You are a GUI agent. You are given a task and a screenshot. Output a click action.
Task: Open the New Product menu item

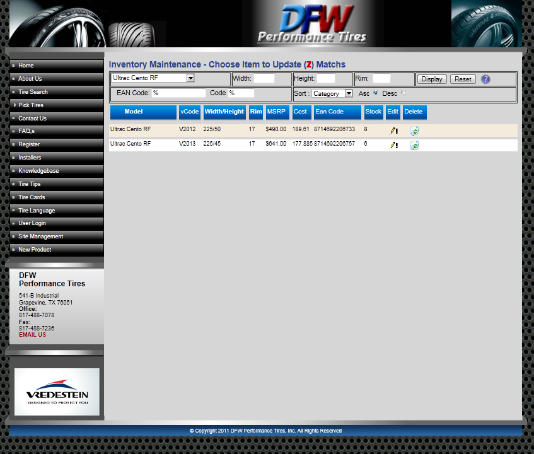pos(57,250)
